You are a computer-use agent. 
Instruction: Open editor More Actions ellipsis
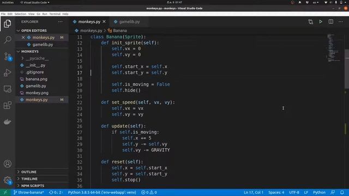(341, 22)
